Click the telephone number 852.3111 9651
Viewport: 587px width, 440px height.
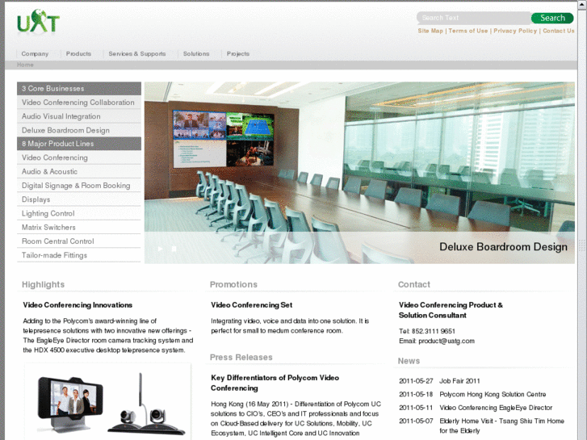[x=434, y=331]
